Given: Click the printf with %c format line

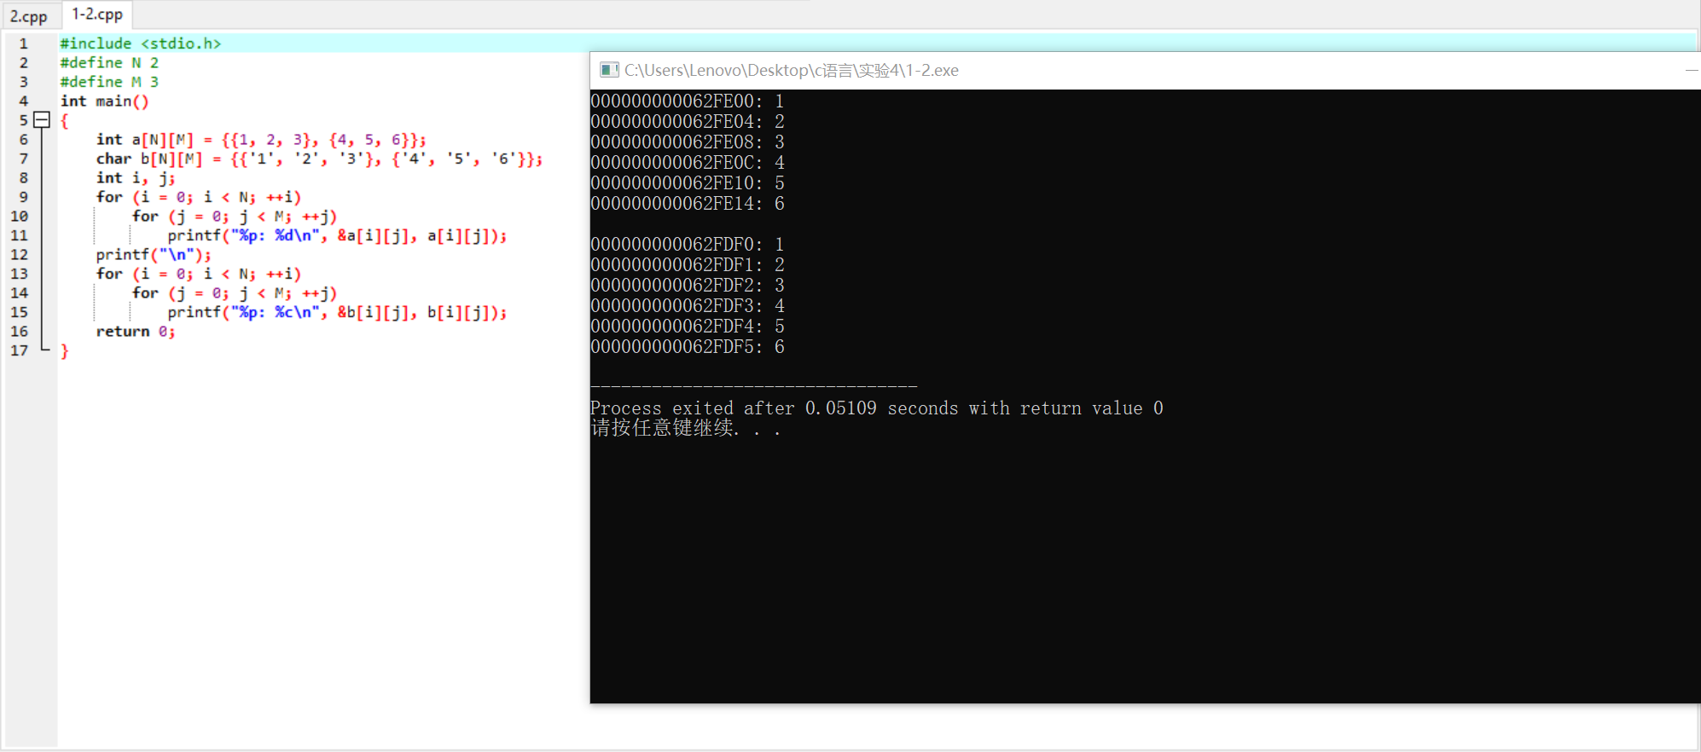Looking at the screenshot, I should tap(337, 312).
